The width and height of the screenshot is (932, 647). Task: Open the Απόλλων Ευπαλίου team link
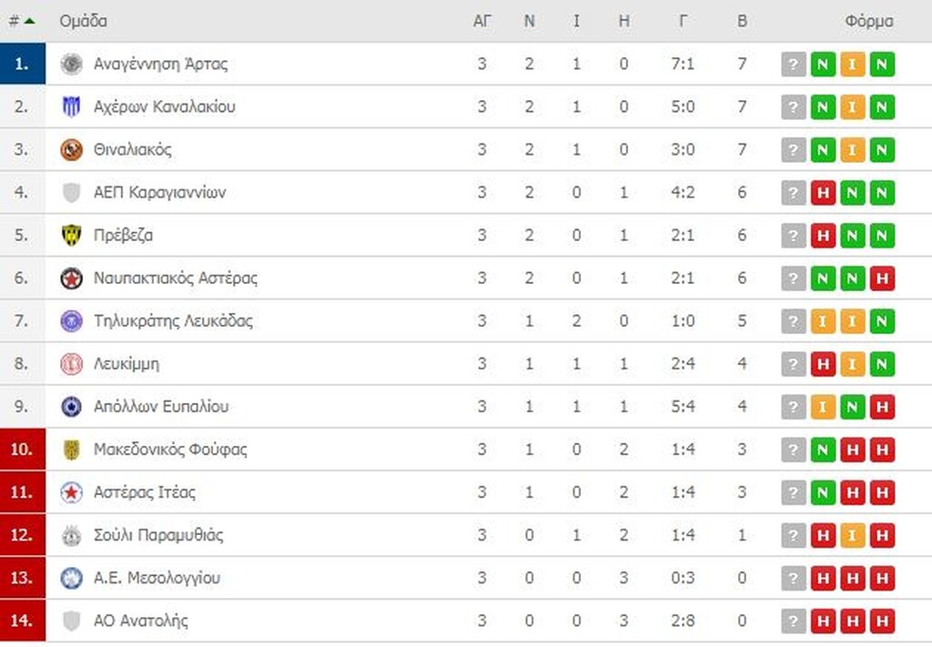[x=161, y=407]
